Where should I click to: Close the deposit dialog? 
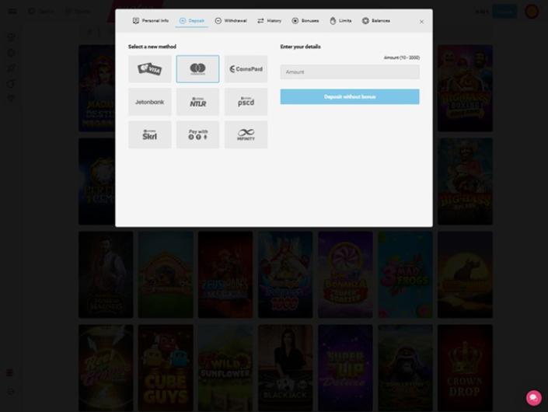tap(421, 22)
